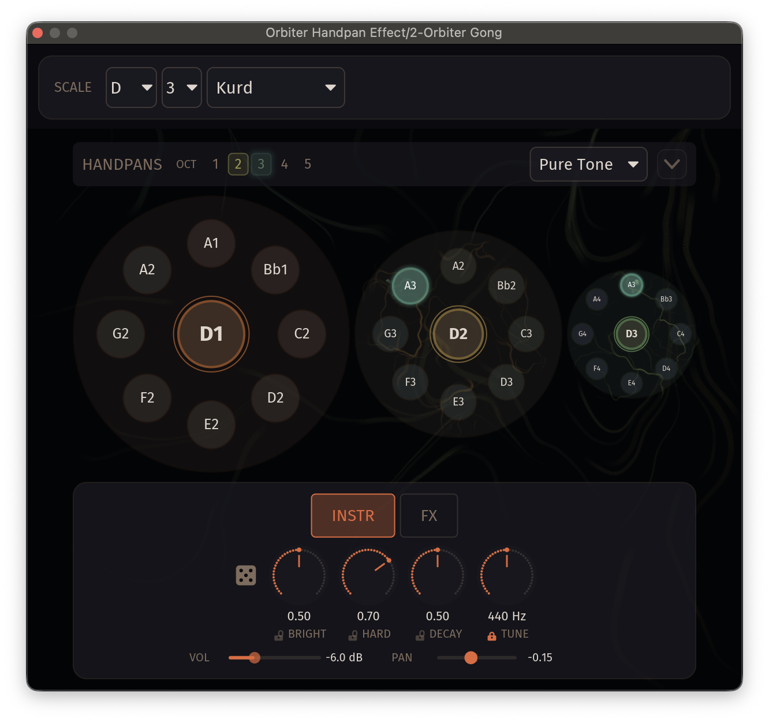Click the HARD knob
This screenshot has height=722, width=769.
[368, 575]
